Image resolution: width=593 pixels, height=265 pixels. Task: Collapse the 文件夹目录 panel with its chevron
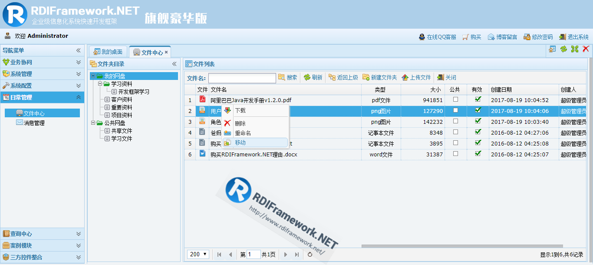coord(174,64)
